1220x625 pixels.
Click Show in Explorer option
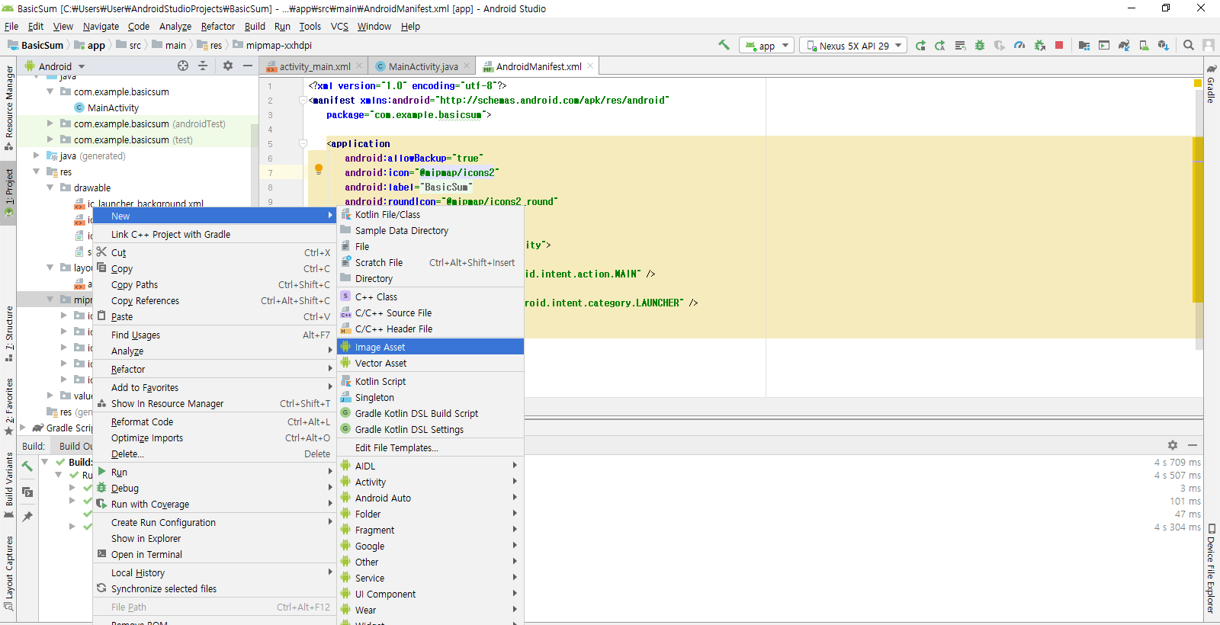coord(214,538)
